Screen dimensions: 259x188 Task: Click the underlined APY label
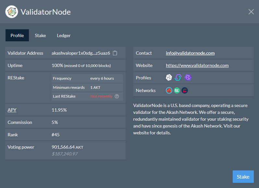pos(12,110)
